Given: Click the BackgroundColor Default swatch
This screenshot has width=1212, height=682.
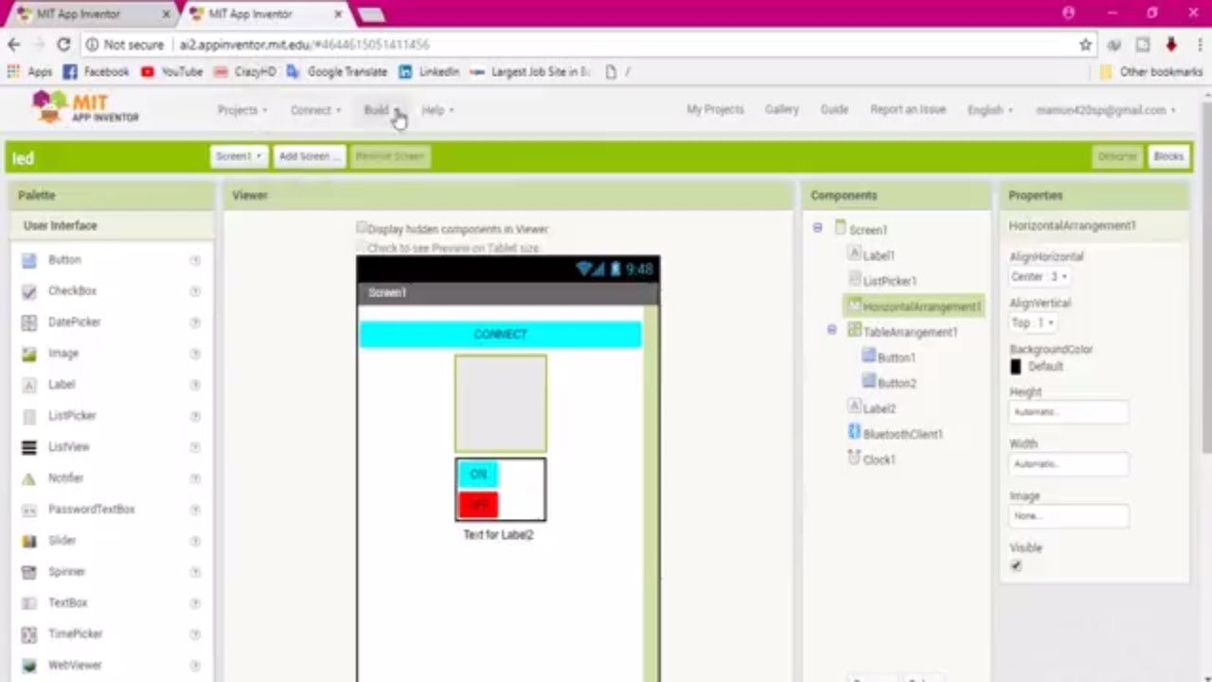Looking at the screenshot, I should tap(1016, 367).
